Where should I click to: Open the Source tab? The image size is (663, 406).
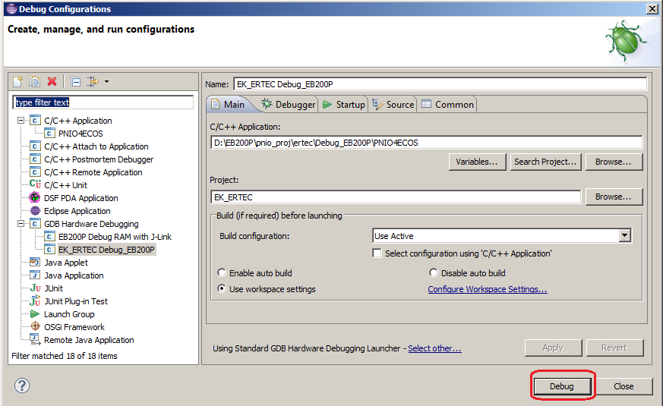click(393, 105)
